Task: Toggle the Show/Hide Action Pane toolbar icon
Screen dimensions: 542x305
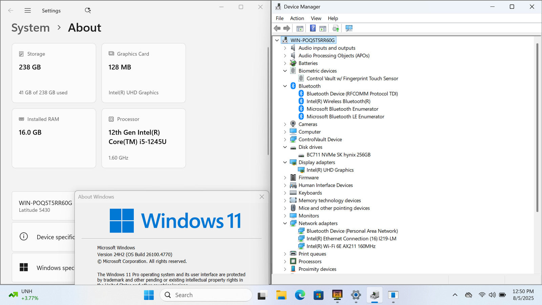Action: pyautogui.click(x=323, y=28)
